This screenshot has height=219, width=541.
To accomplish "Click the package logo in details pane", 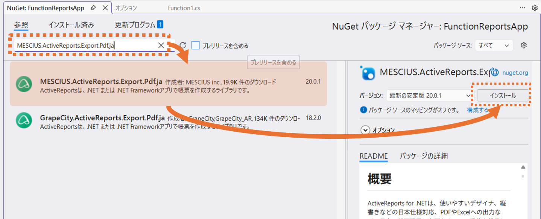I will tap(368, 73).
